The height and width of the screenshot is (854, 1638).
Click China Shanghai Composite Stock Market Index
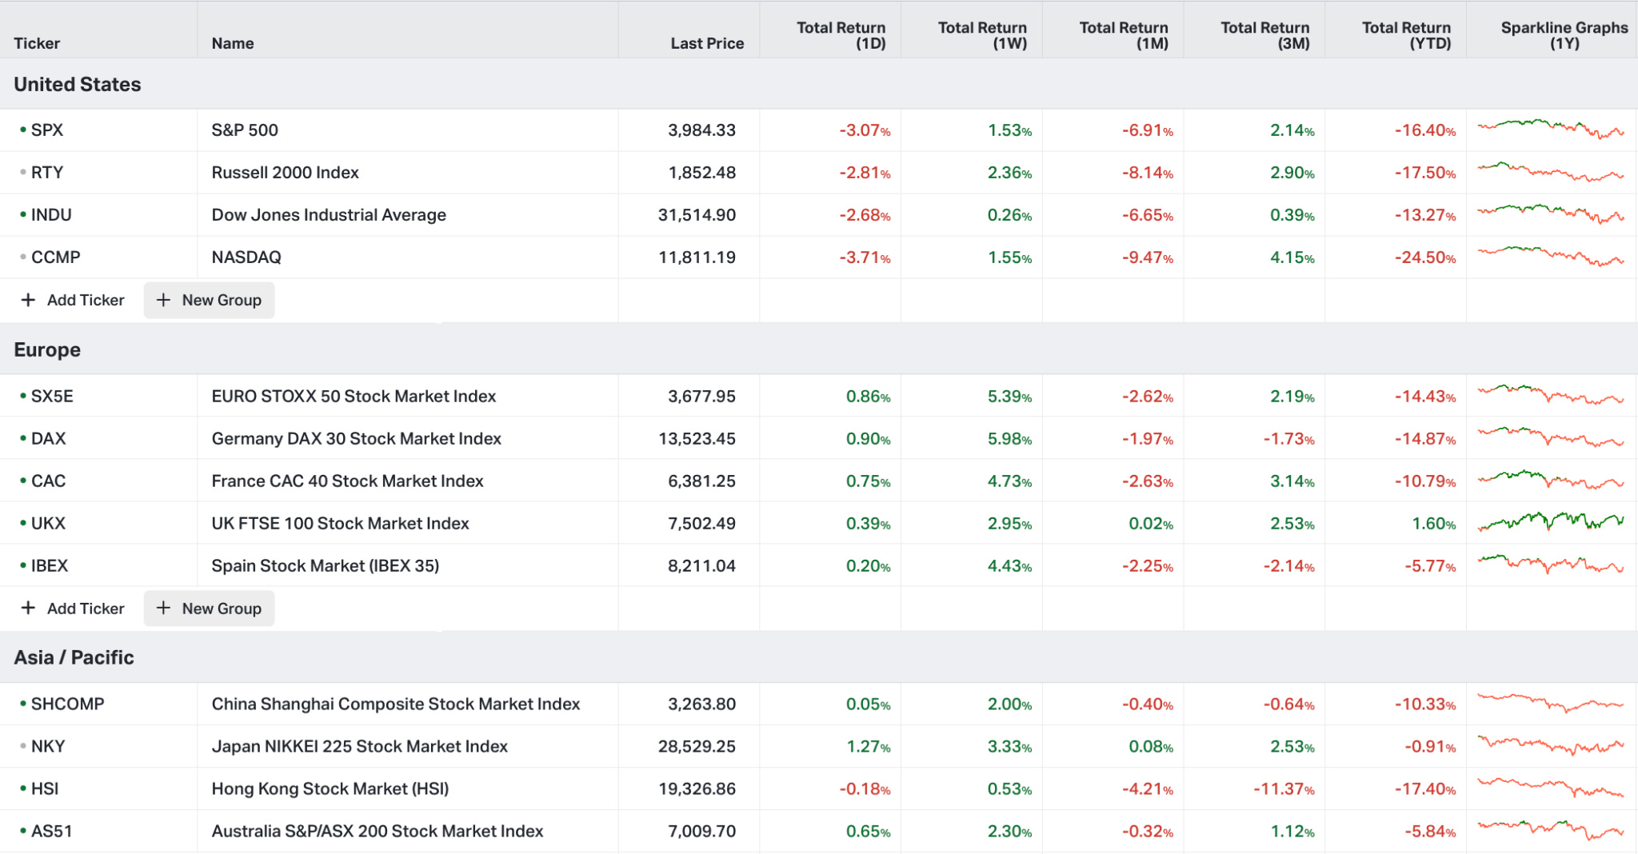396,704
